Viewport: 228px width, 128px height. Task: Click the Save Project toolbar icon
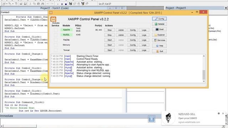coord(25,4)
